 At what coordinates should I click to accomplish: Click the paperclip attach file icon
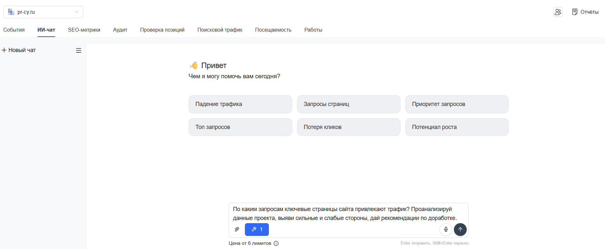(x=237, y=229)
